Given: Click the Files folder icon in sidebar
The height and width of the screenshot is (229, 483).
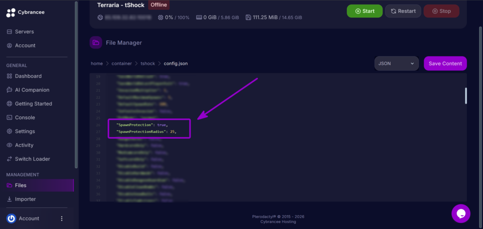Looking at the screenshot, I should [9, 185].
